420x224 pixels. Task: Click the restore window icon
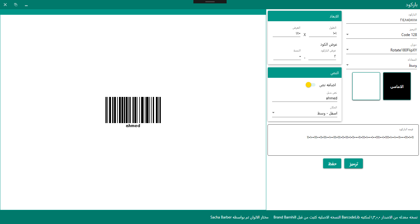(x=16, y=5)
